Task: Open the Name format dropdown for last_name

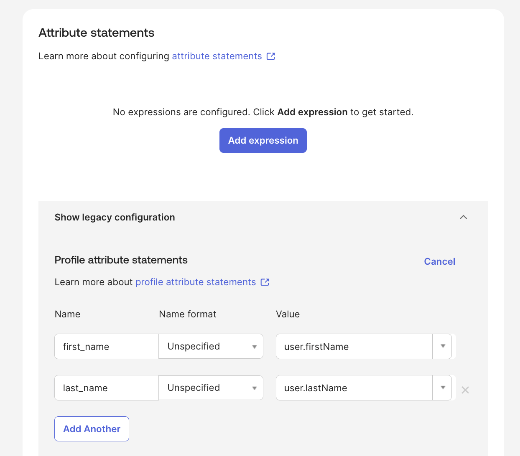Action: tap(211, 388)
